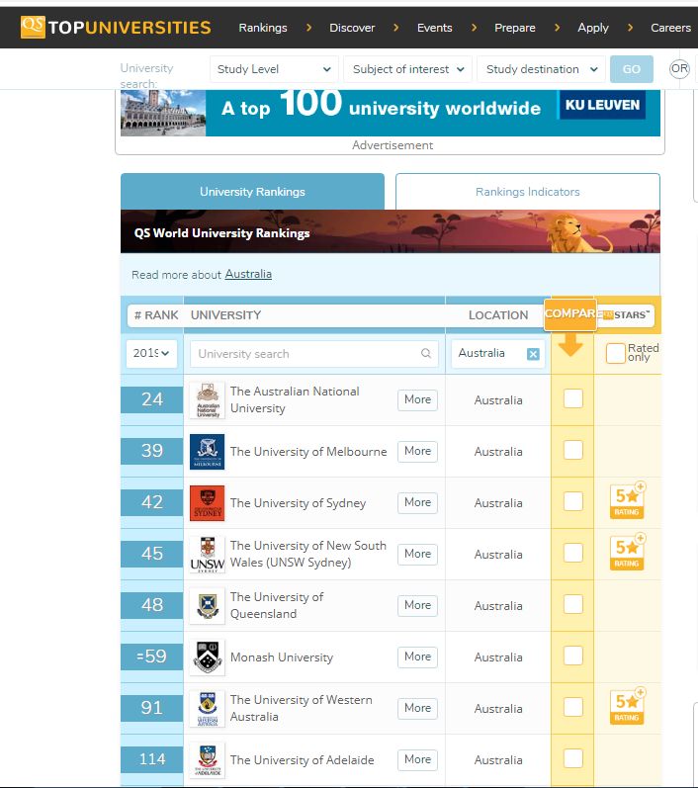Click More for University of Queensland
Viewport: 698px width, 788px height.
pos(417,605)
